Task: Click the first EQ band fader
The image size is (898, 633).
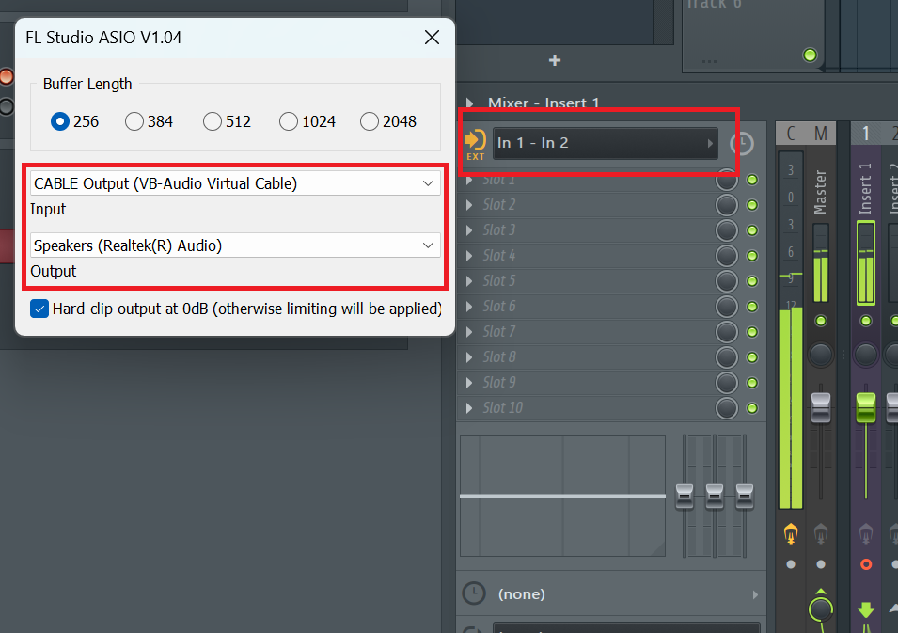Action: tap(685, 496)
